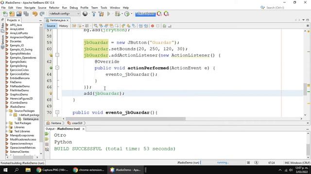Click the globe browser icon in toolbar
Image resolution: width=311 pixels, height=174 pixels.
click(x=85, y=14)
